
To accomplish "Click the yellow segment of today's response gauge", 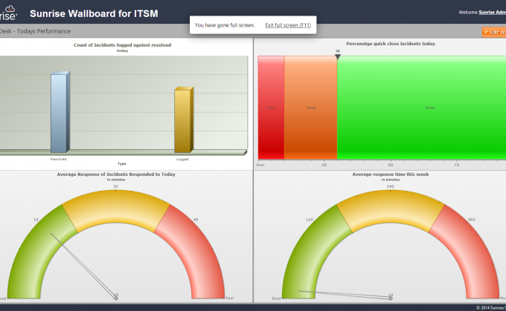I will (x=116, y=206).
